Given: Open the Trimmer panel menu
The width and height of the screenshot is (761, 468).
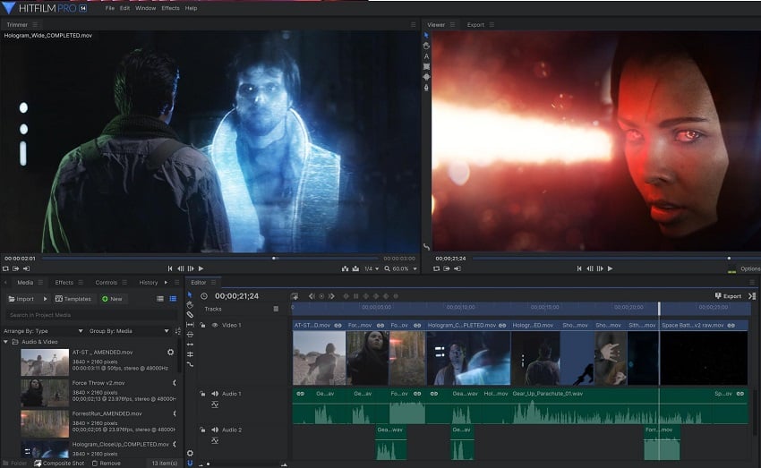Looking at the screenshot, I should pyautogui.click(x=35, y=25).
